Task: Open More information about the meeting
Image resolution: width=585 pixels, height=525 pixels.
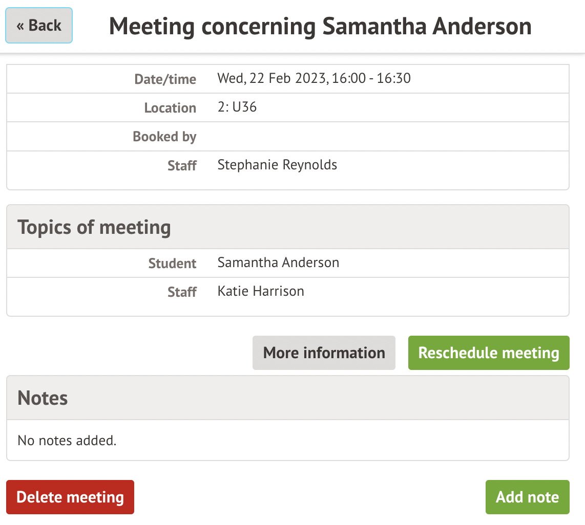Action: click(x=324, y=353)
